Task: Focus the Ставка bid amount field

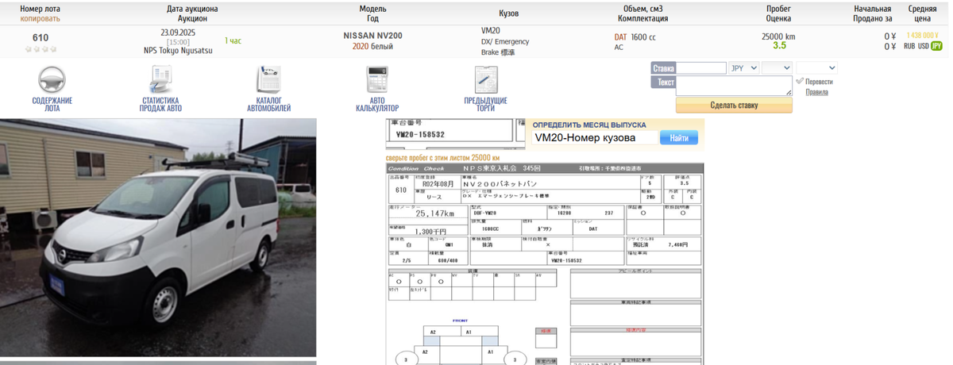Action: (x=701, y=68)
